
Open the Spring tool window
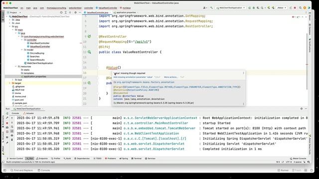coord(124,159)
